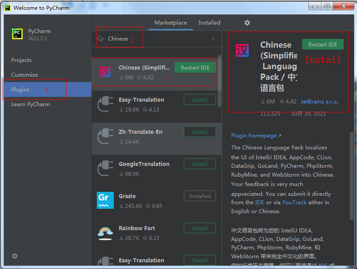Image resolution: width=357 pixels, height=269 pixels.
Task: Open the JetBrains s.r.o. vendor link
Action: point(319,102)
